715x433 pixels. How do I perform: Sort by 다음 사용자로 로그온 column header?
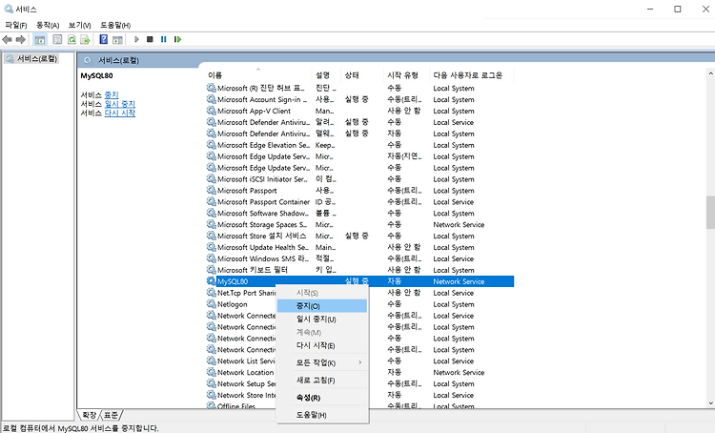472,74
